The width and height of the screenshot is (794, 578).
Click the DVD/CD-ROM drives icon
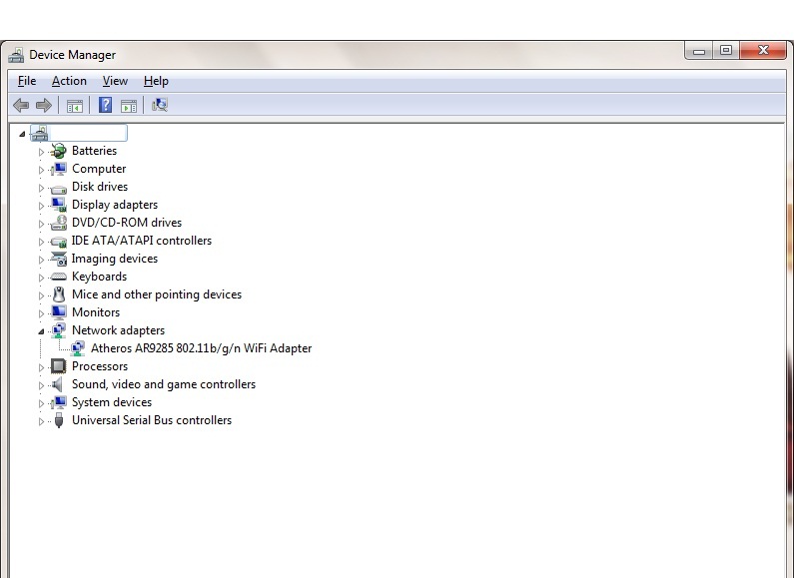[x=59, y=223]
